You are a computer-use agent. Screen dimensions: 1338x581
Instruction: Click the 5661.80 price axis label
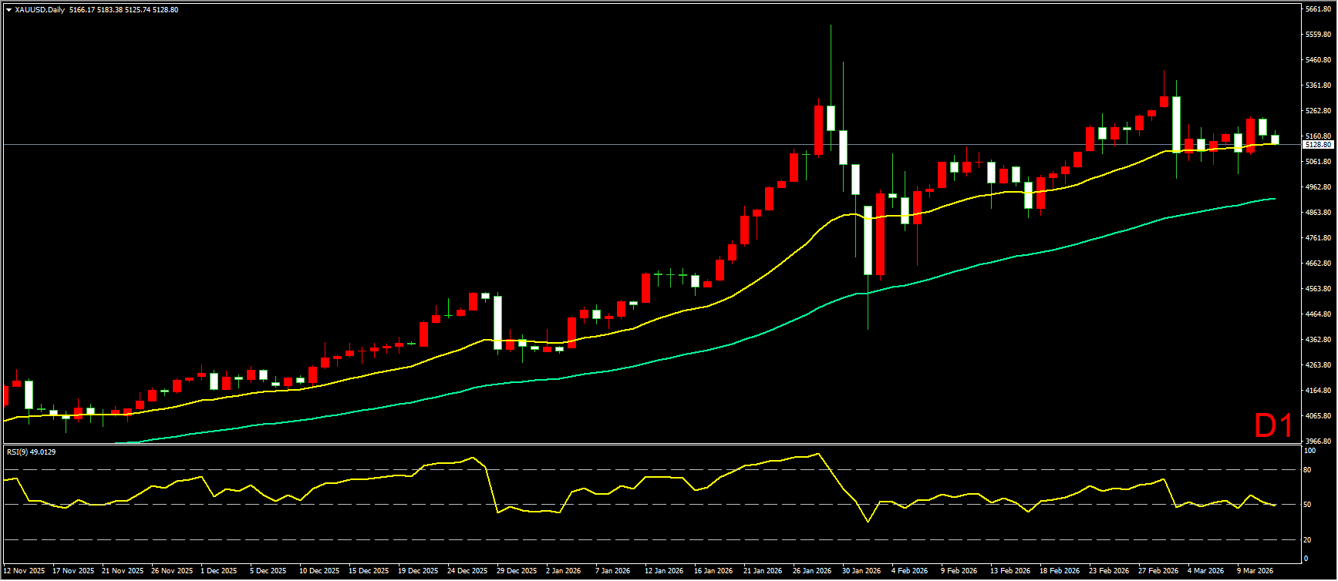click(1318, 9)
